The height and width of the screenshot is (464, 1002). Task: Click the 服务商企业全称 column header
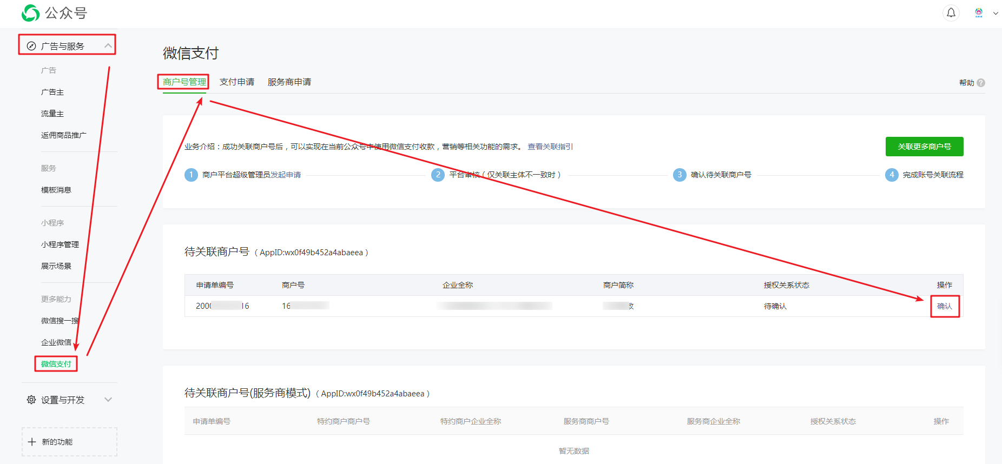tap(714, 421)
